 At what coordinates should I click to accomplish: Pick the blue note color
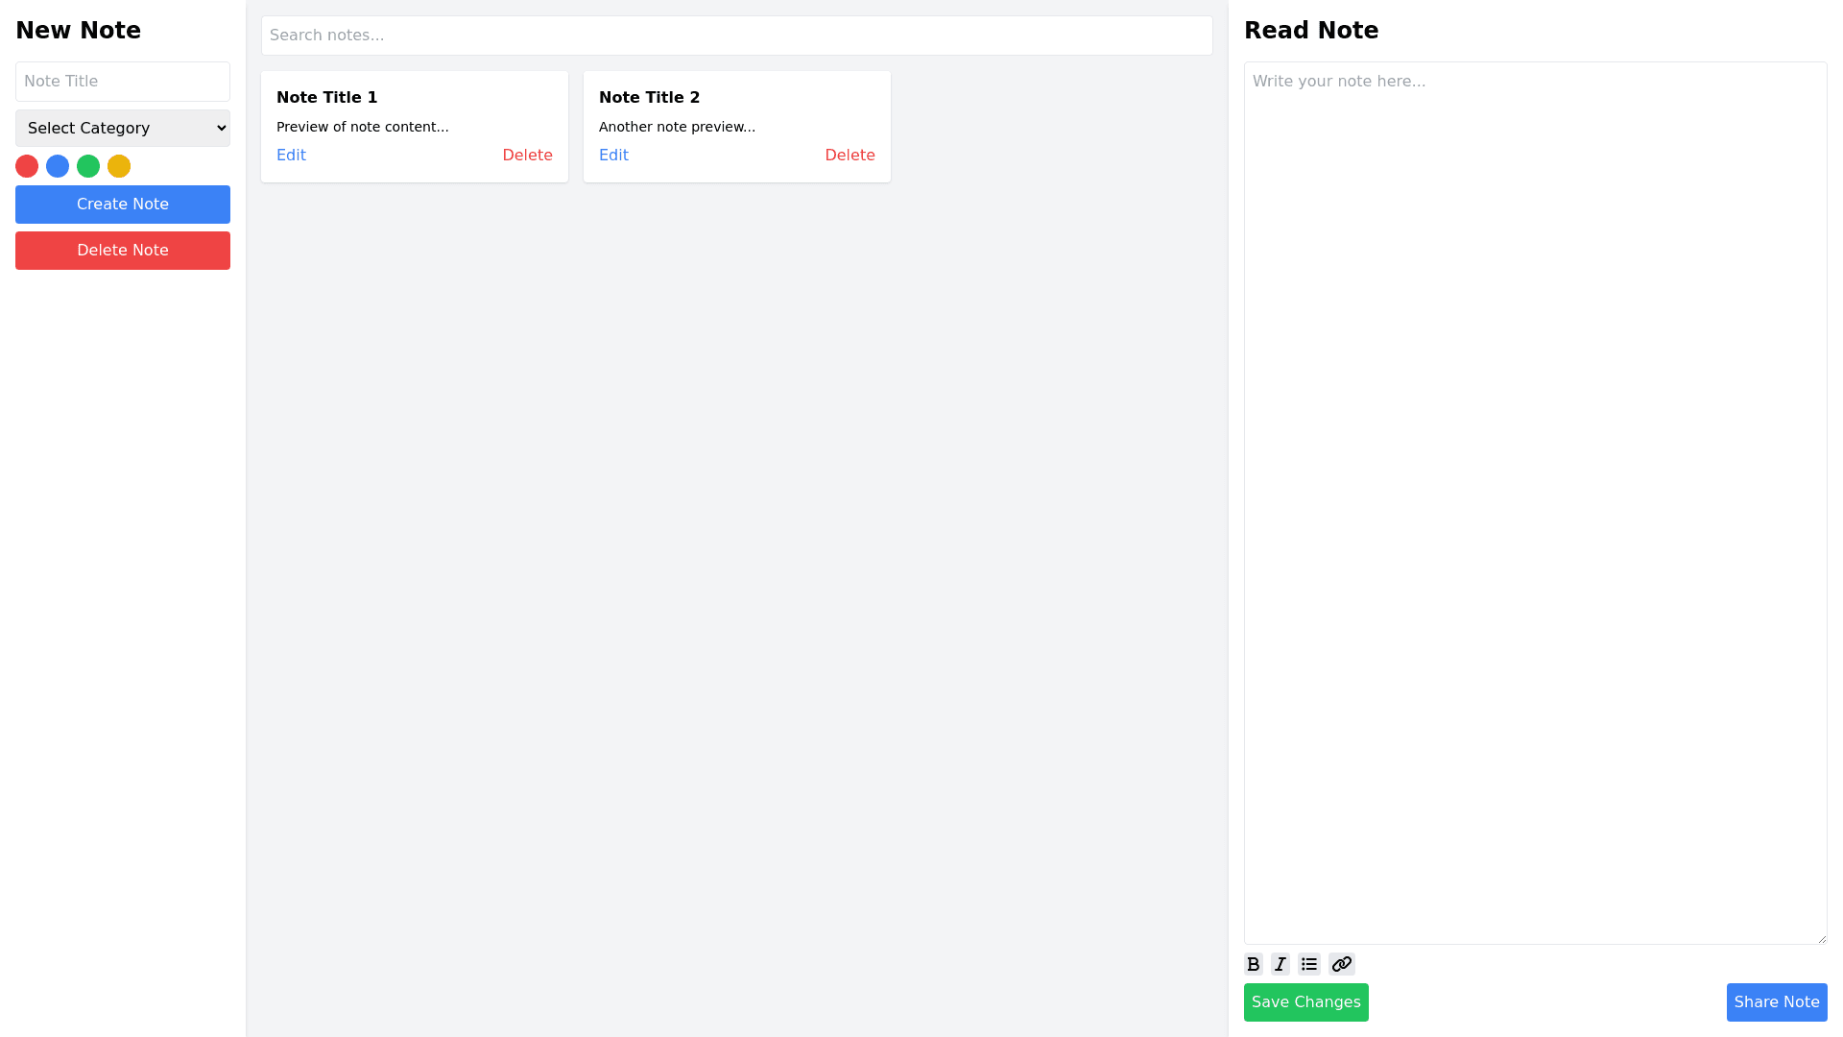[x=58, y=166]
